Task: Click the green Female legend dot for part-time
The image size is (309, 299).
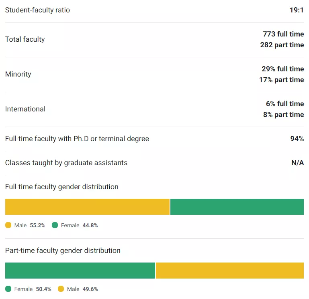Action: (8, 289)
